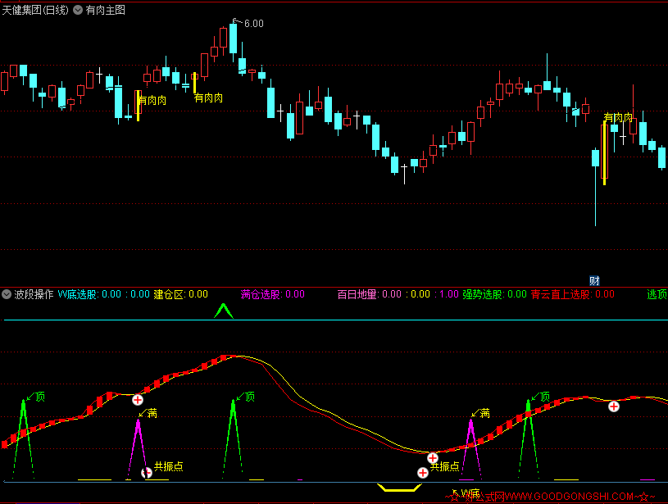Viewport: 668px width, 504px height.
Task: Click the W底 pattern label
Action: pyautogui.click(x=470, y=493)
